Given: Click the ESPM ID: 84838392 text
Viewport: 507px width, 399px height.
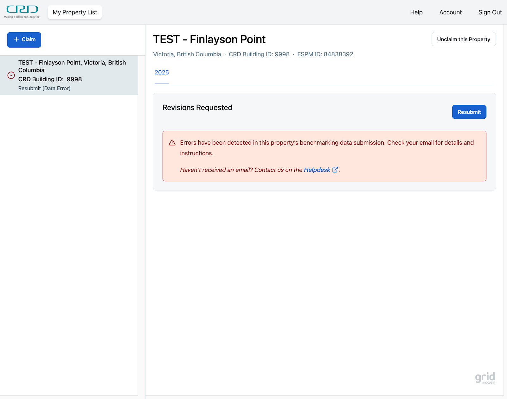Looking at the screenshot, I should coord(325,54).
